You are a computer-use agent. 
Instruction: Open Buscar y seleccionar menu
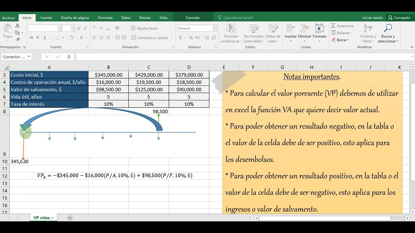click(388, 33)
